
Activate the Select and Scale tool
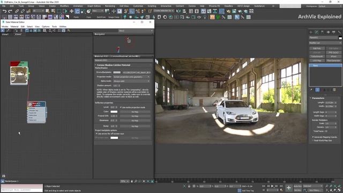point(83,11)
